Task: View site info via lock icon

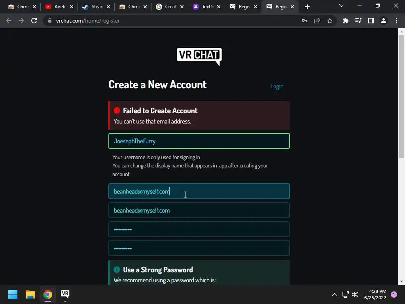Action: [x=50, y=21]
